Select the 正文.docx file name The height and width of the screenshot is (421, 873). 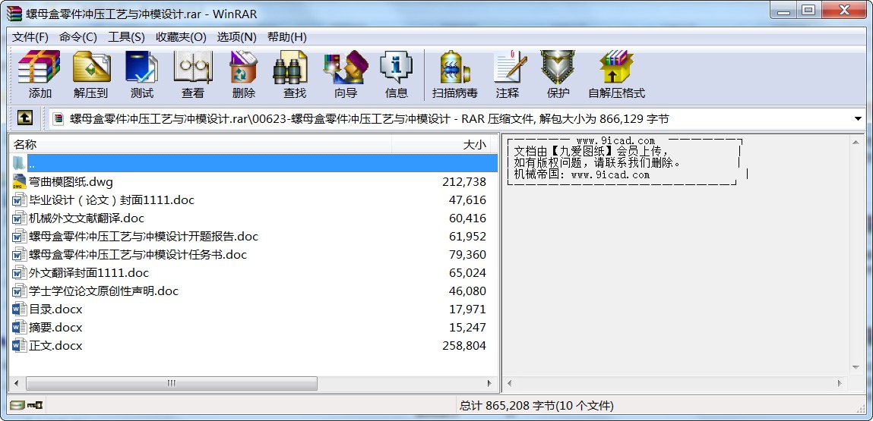click(55, 346)
